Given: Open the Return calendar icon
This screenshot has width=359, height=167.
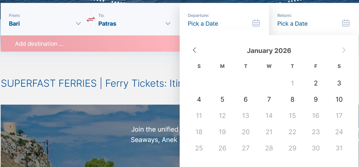Looking at the screenshot, I should point(346,23).
